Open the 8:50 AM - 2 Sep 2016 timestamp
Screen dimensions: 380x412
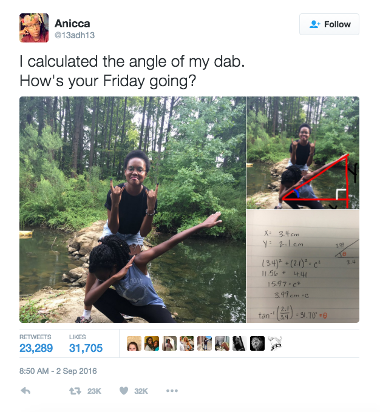pos(58,371)
